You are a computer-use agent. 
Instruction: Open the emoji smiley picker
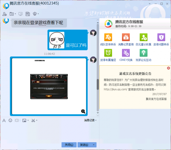[x=10, y=120]
